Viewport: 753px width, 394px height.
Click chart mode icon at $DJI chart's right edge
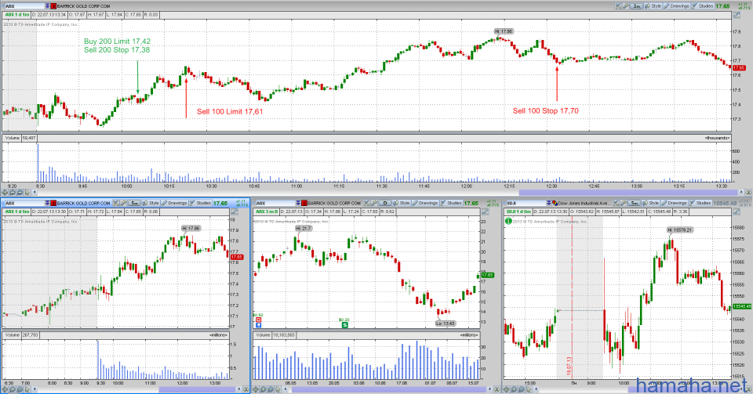point(737,211)
